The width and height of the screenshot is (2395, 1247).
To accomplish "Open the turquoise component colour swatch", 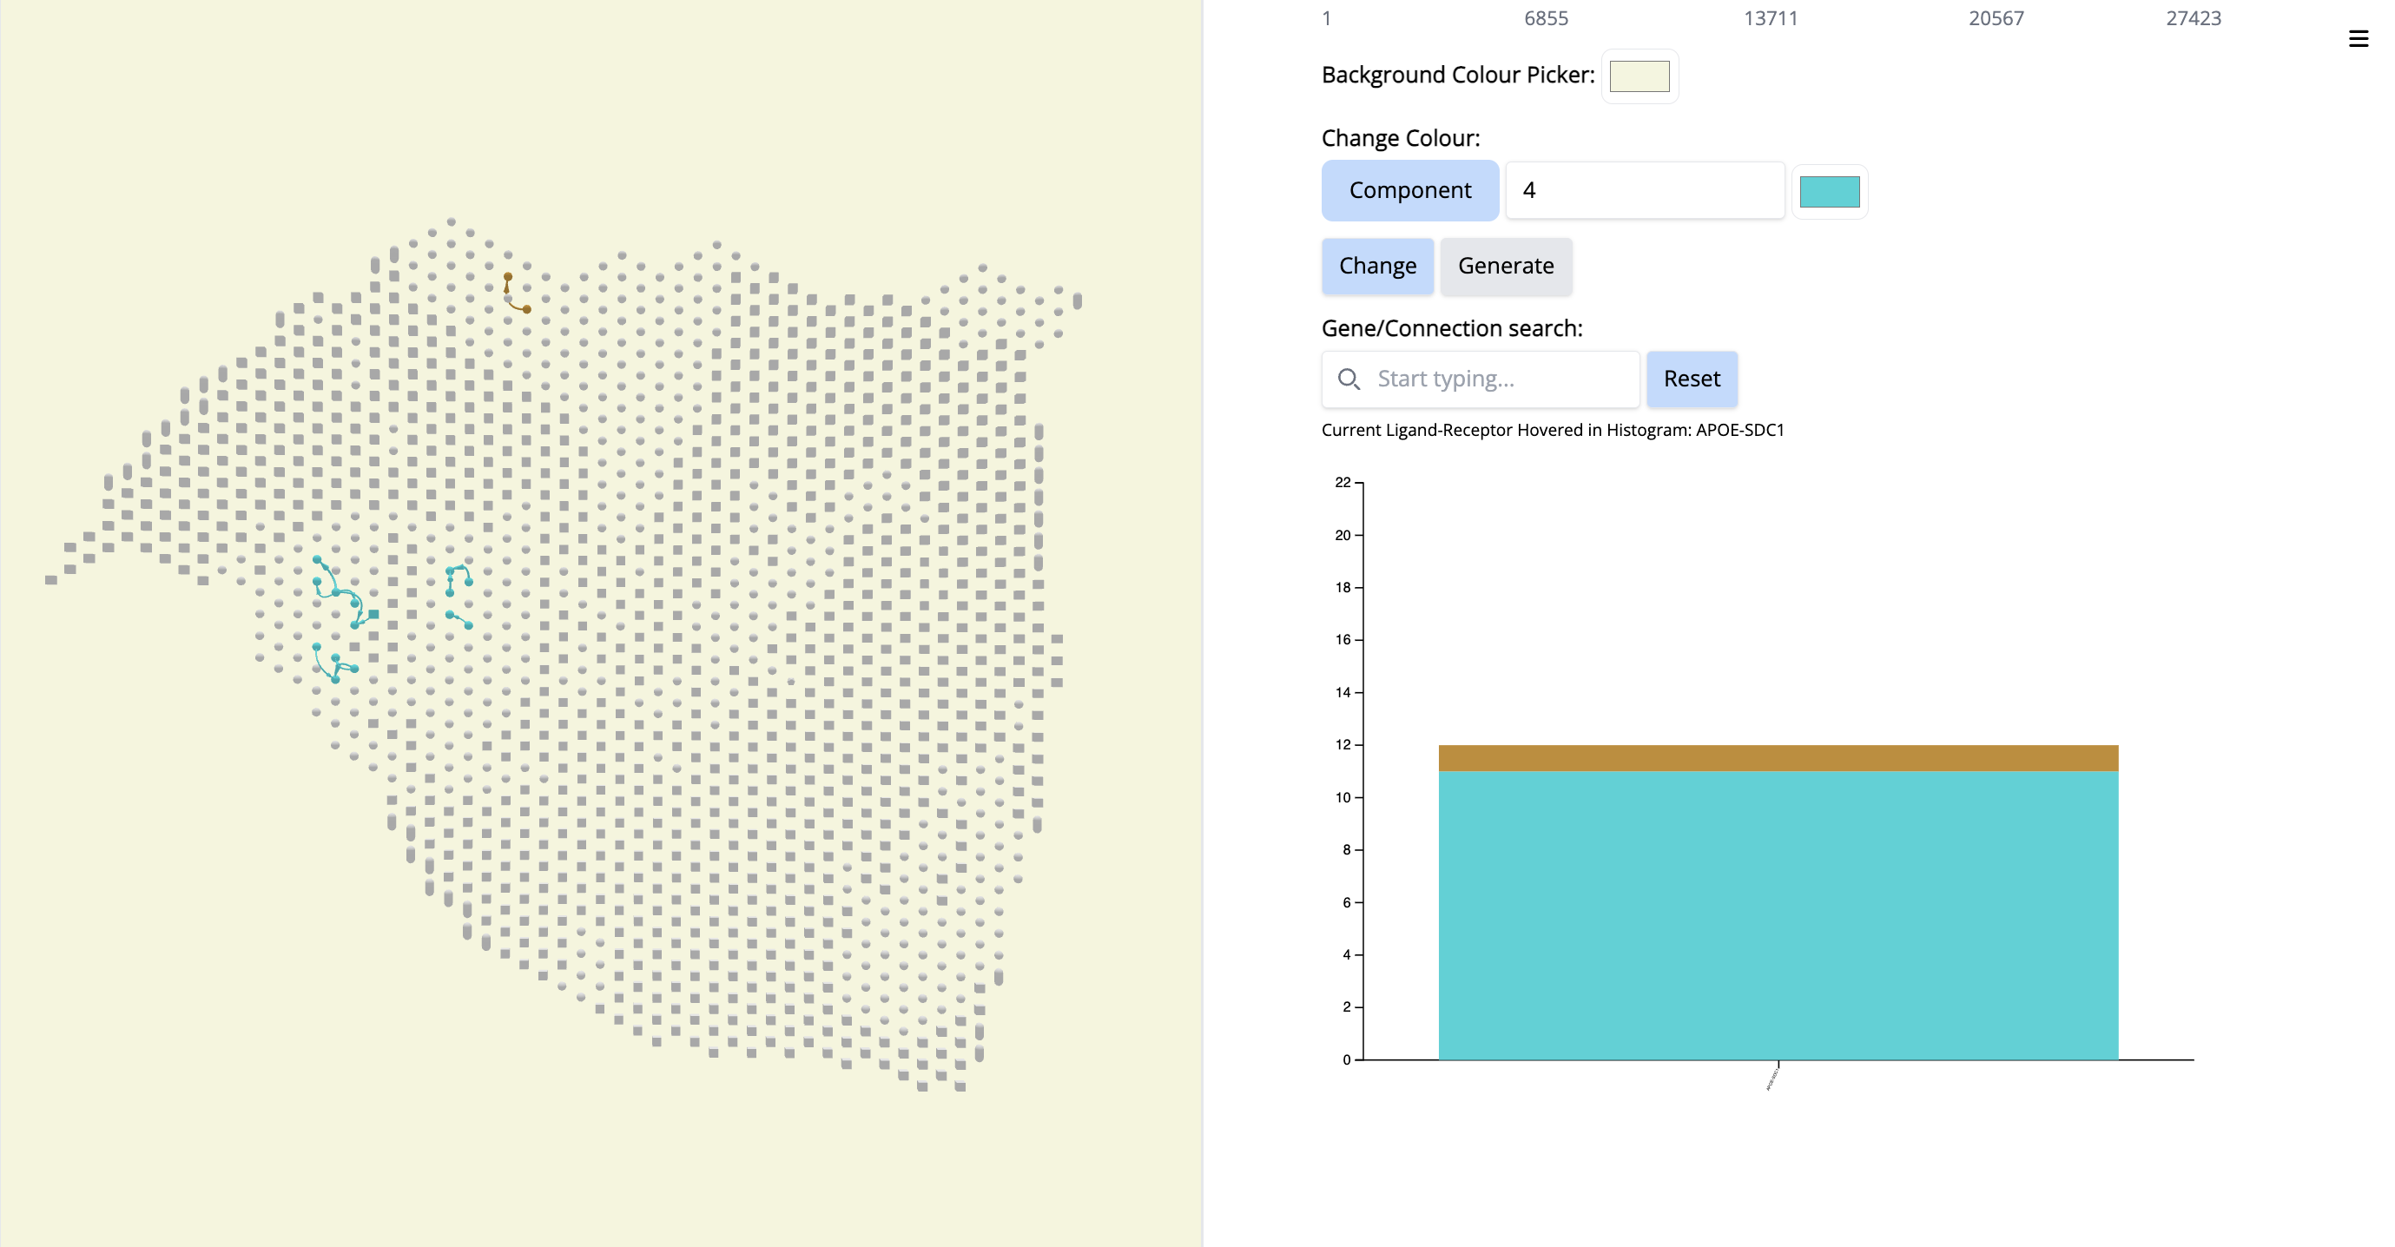I will pos(1829,192).
